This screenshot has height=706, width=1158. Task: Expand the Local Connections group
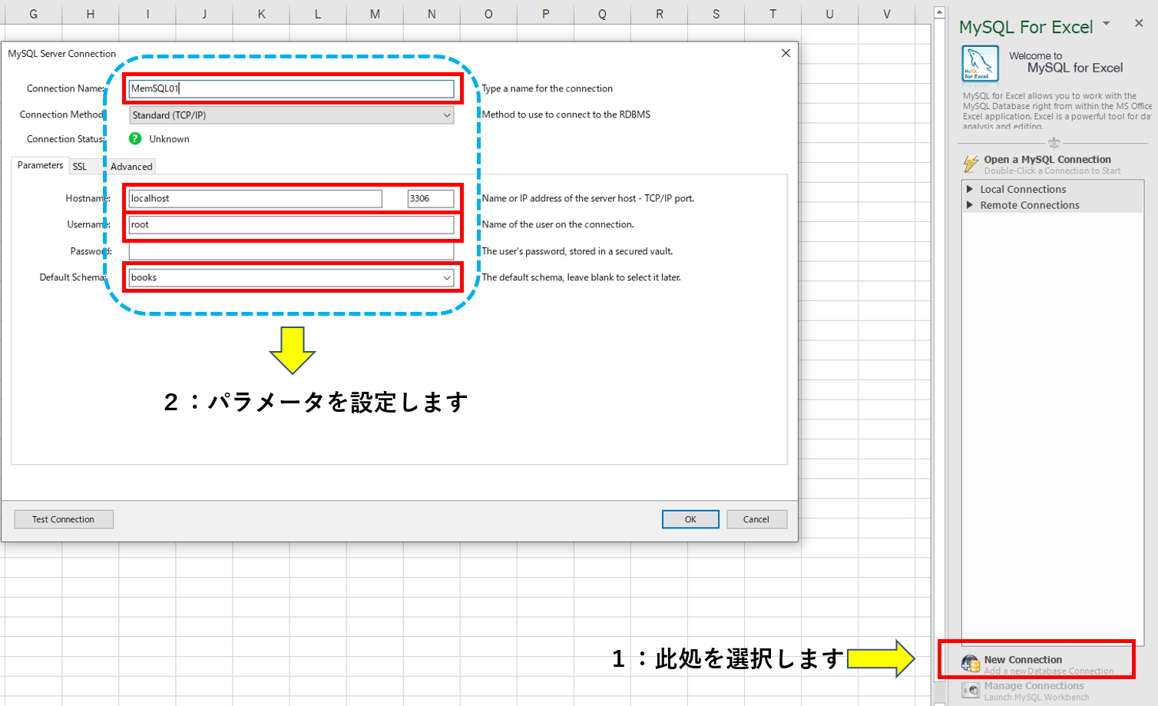tap(970, 189)
